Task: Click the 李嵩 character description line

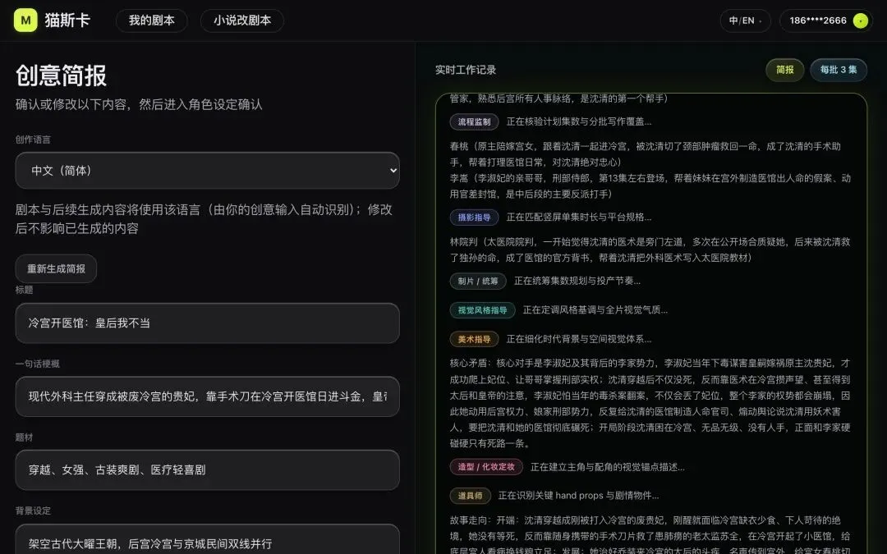Action: coord(650,186)
